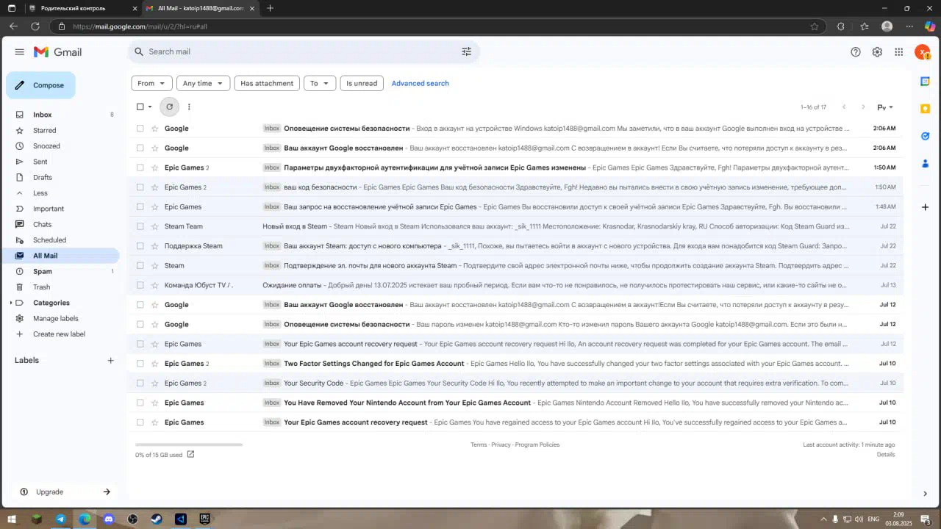This screenshot has height=529, width=941.
Task: Click Manage labels in sidebar
Action: coord(56,319)
